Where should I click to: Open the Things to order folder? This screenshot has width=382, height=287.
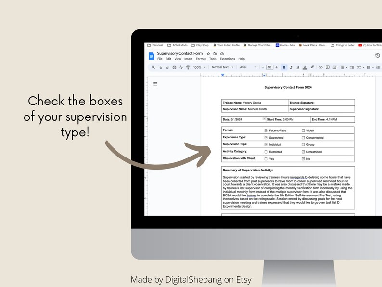(342, 45)
